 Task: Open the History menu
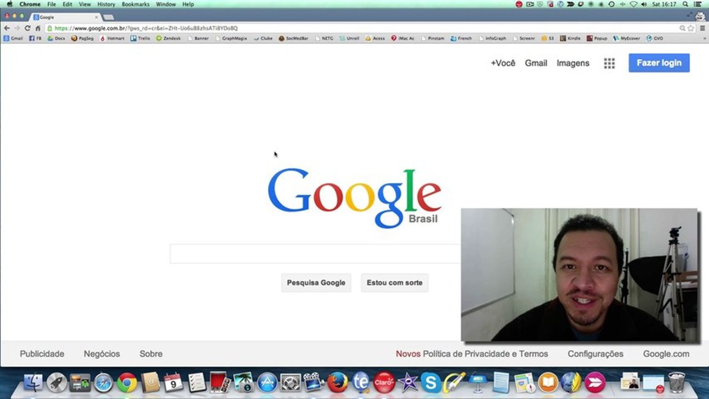pyautogui.click(x=106, y=4)
